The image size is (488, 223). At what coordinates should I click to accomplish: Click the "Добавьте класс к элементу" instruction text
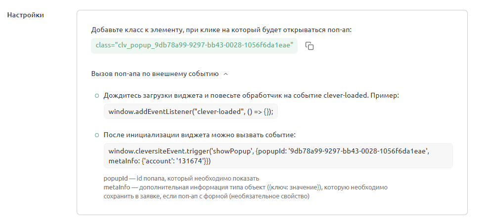coord(222,30)
